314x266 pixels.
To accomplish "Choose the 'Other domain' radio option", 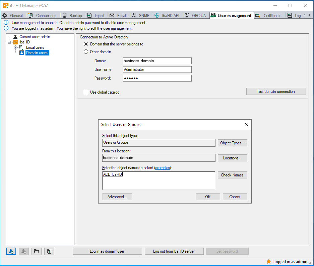I will [86, 52].
